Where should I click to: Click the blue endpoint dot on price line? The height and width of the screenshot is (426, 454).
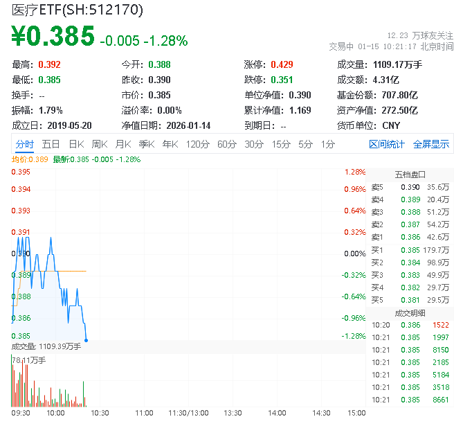pyautogui.click(x=86, y=339)
